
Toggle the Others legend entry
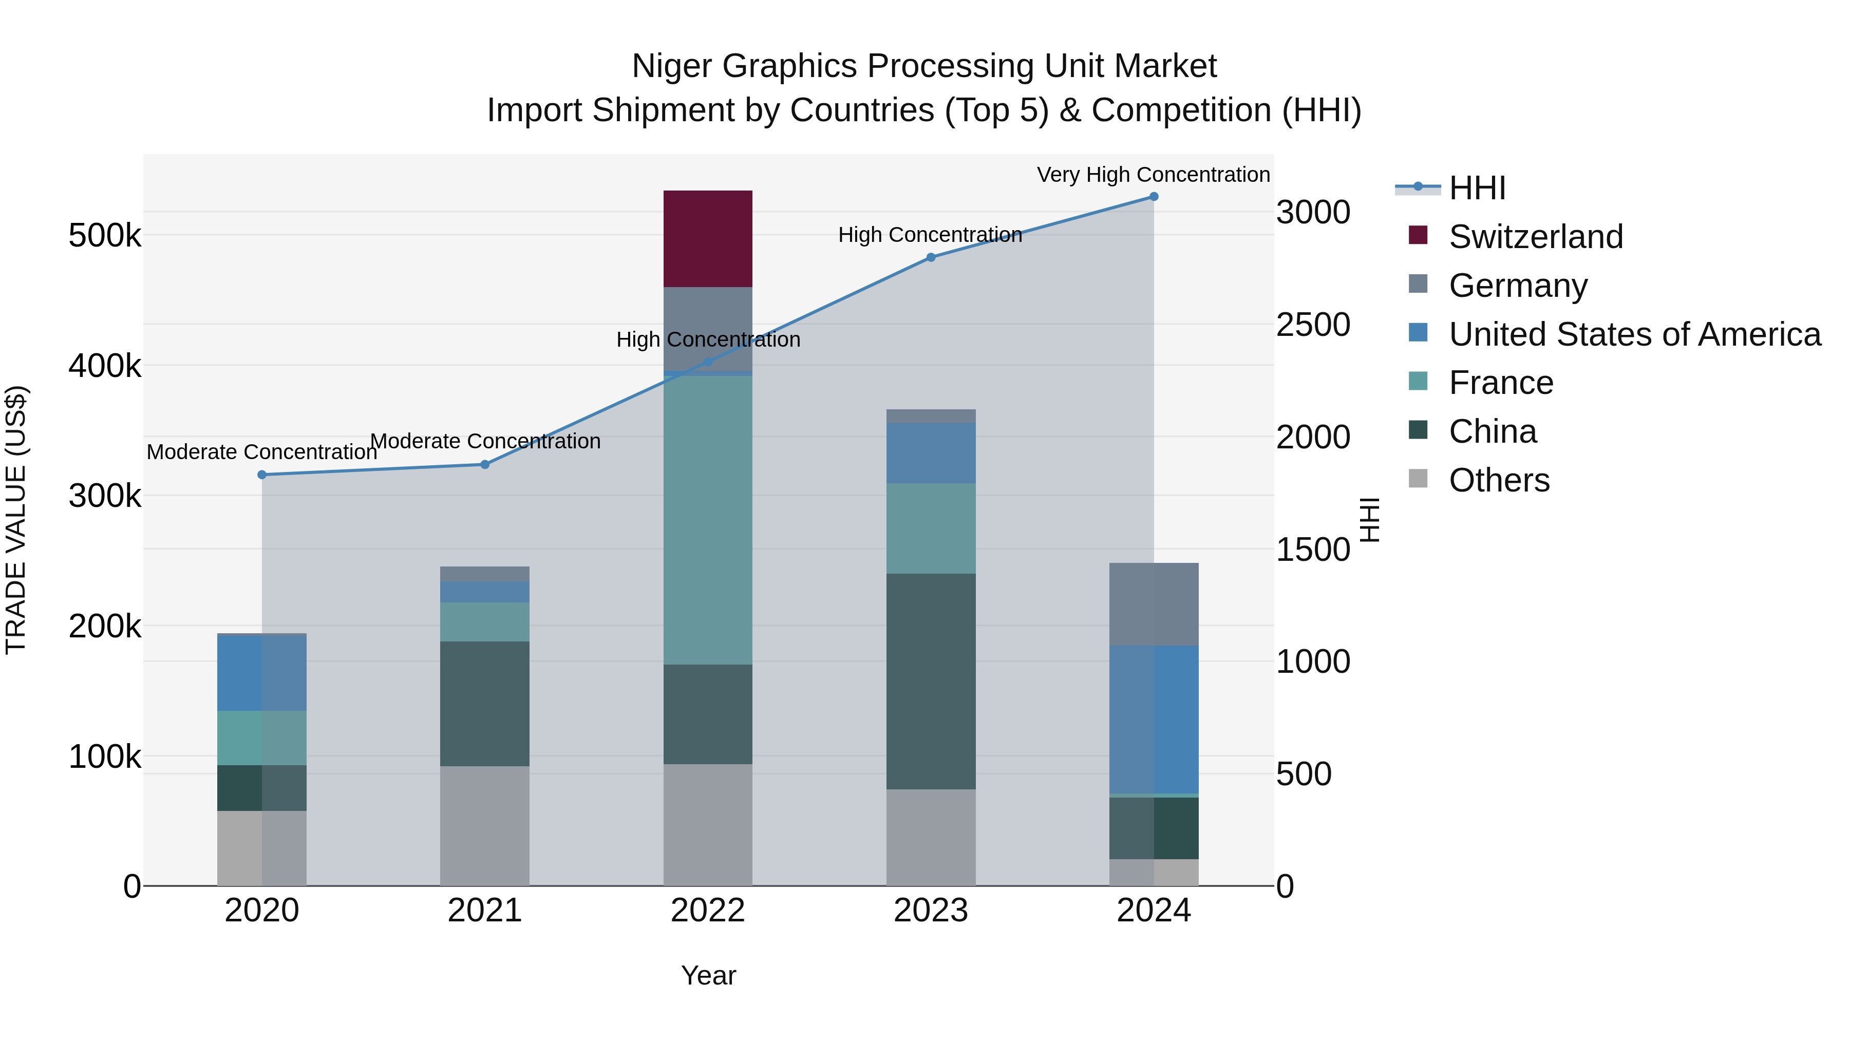click(x=1479, y=480)
